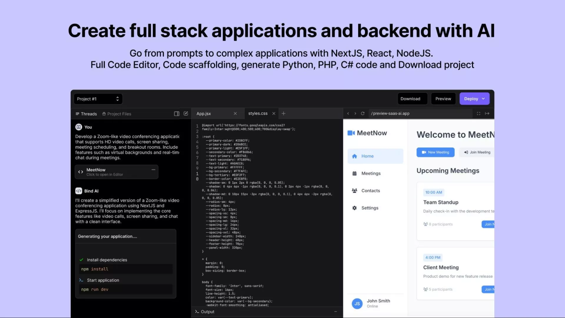
Task: Open MeetNow card three-dot menu
Action: (153, 170)
